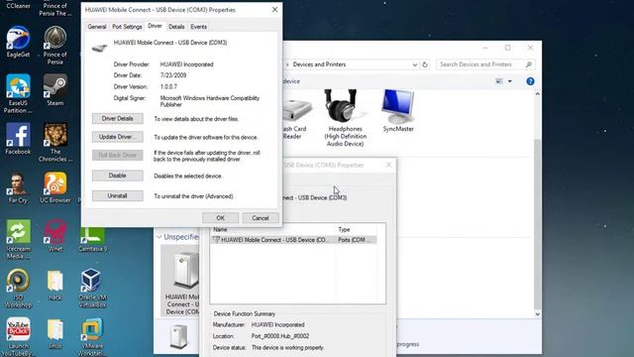634x357 pixels.
Task: Click the Driver Details button
Action: (117, 119)
